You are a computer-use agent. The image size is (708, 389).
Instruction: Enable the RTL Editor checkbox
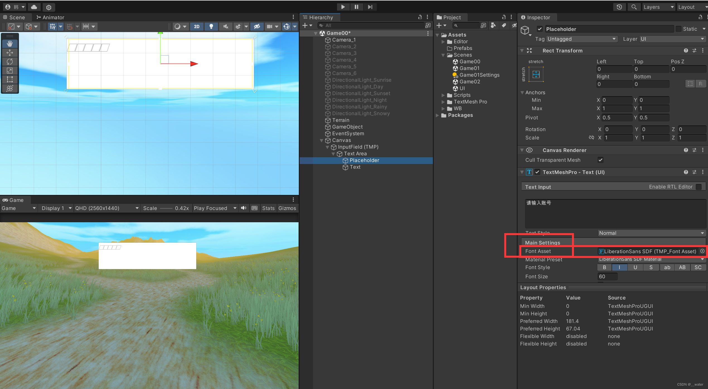[x=699, y=187]
